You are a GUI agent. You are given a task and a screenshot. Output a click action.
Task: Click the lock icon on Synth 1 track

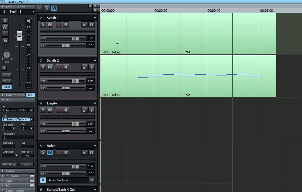(85, 24)
